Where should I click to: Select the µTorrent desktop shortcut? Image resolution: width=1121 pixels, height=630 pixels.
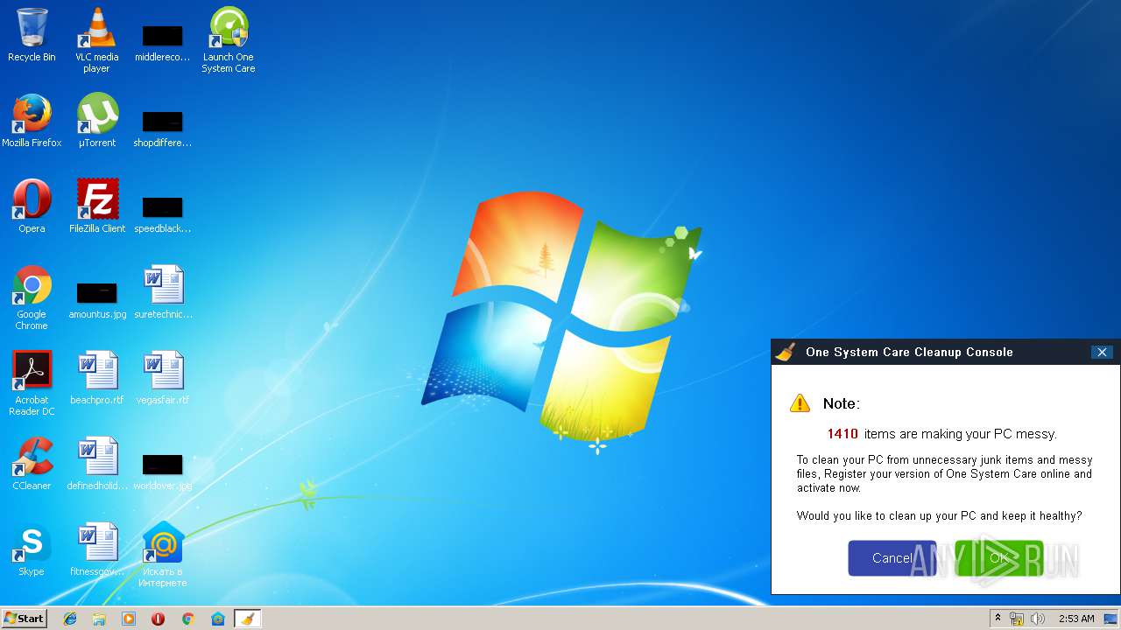click(96, 121)
